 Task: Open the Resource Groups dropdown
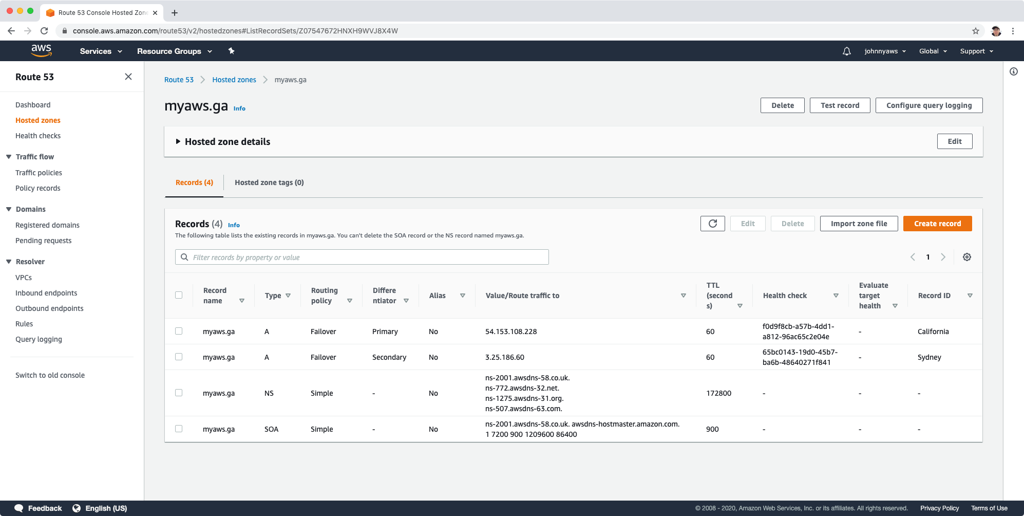click(175, 51)
